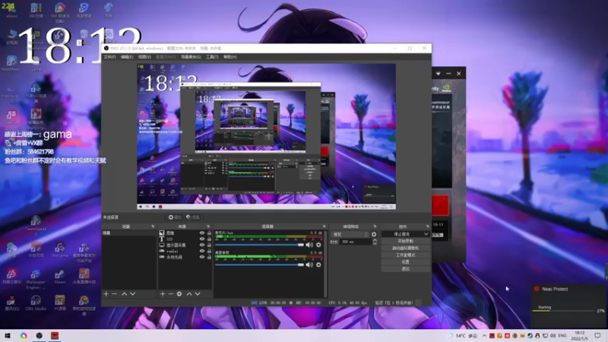Screen dimensions: 608x342
Task: Toggle the lock on the 显示器采集 source
Action: pyautogui.click(x=209, y=245)
